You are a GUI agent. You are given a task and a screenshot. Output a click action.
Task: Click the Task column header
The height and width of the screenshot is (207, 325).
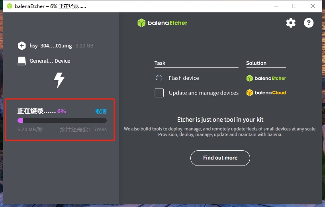tap(160, 63)
